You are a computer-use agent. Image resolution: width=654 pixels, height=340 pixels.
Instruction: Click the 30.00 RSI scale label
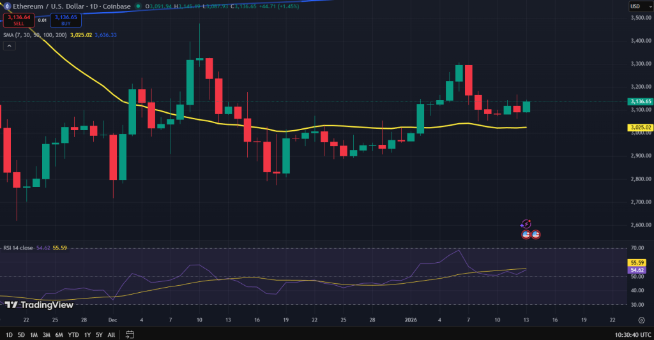(x=637, y=304)
